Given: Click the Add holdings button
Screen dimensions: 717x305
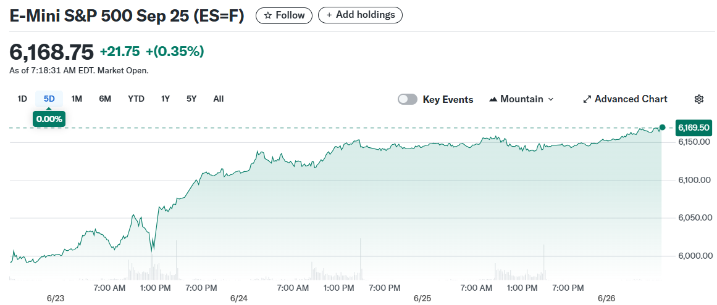Looking at the screenshot, I should pos(360,15).
